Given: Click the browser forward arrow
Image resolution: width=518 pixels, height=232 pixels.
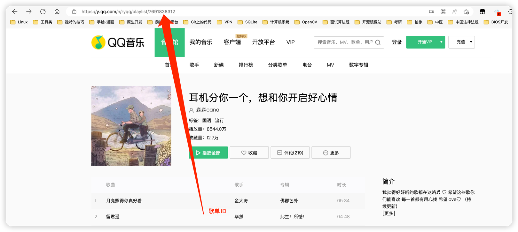Looking at the screenshot, I should (29, 11).
